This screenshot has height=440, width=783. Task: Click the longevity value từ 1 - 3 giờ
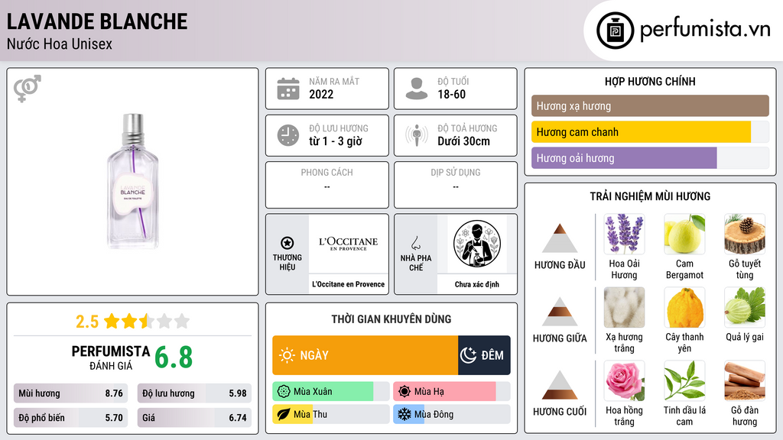(336, 141)
